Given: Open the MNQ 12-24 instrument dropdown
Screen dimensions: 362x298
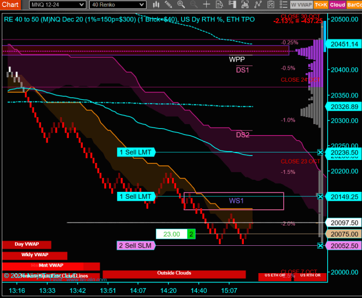Looking at the screenshot, I should click(x=57, y=5).
